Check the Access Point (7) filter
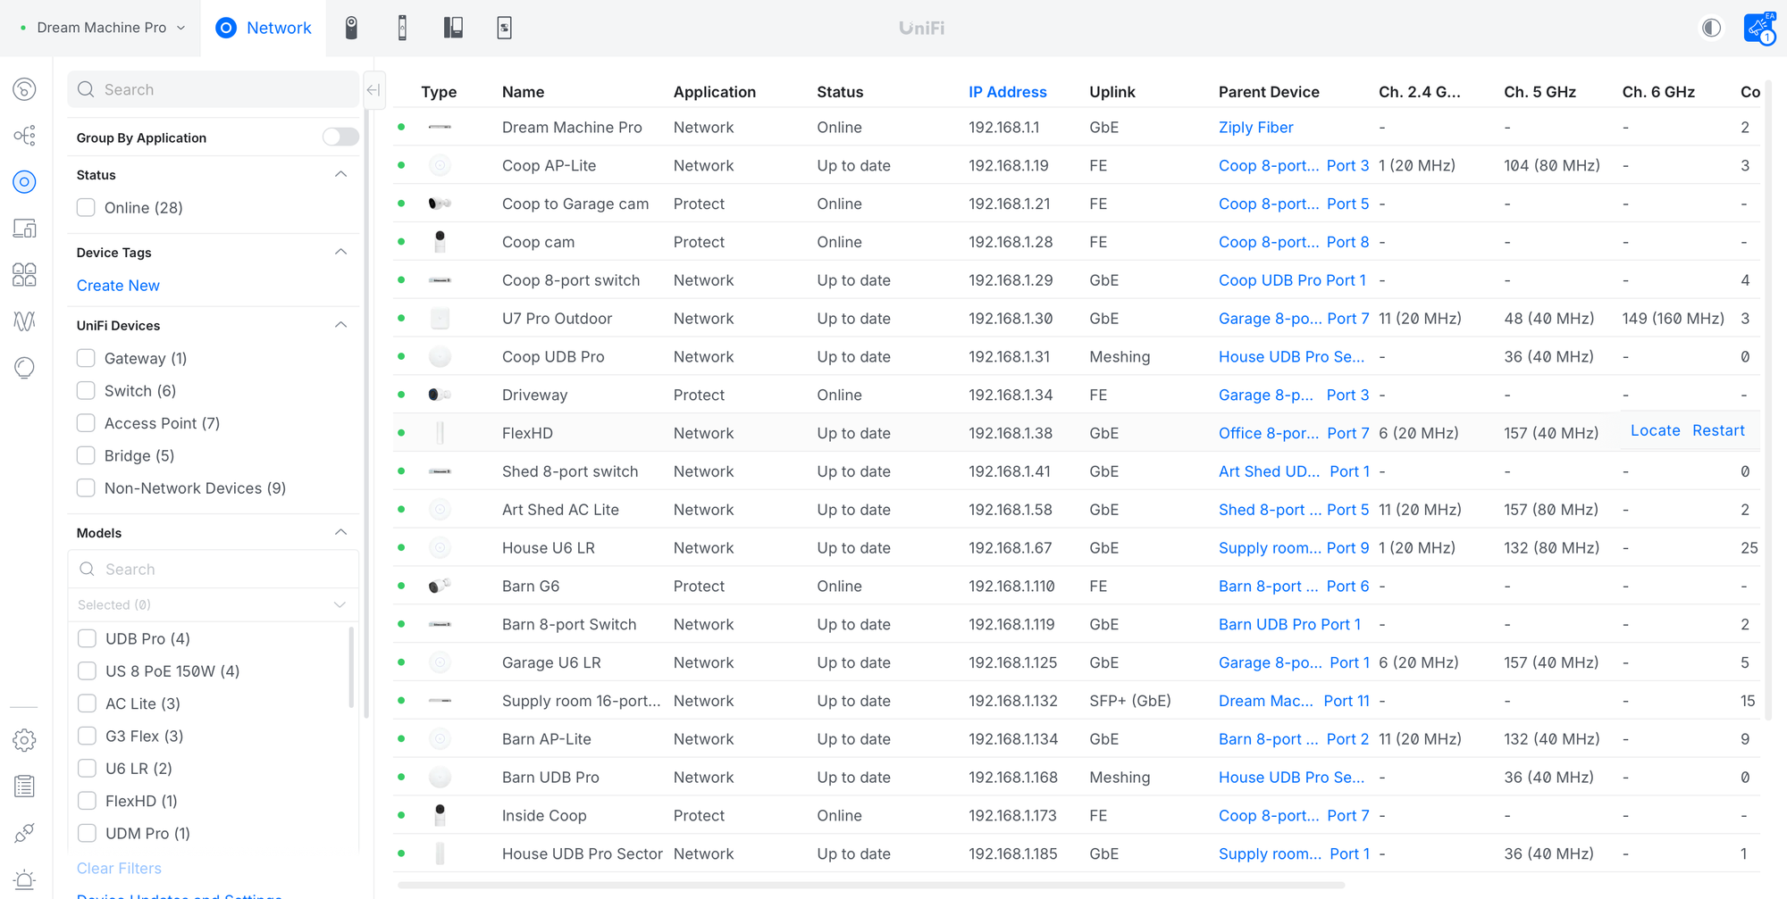Image resolution: width=1787 pixels, height=899 pixels. pyautogui.click(x=86, y=423)
